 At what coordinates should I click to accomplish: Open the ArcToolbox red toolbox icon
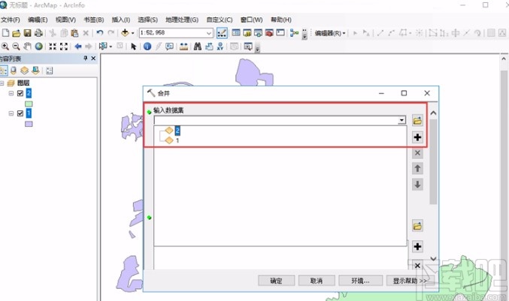tap(269, 33)
